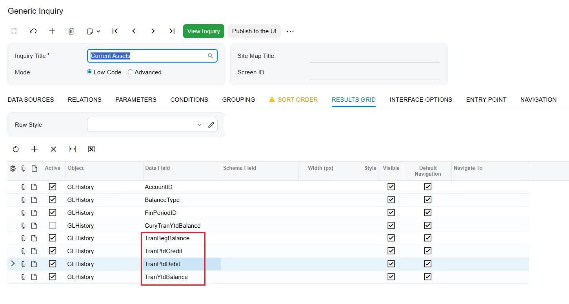
Task: Click the Row Style edit pencil icon
Action: (211, 125)
